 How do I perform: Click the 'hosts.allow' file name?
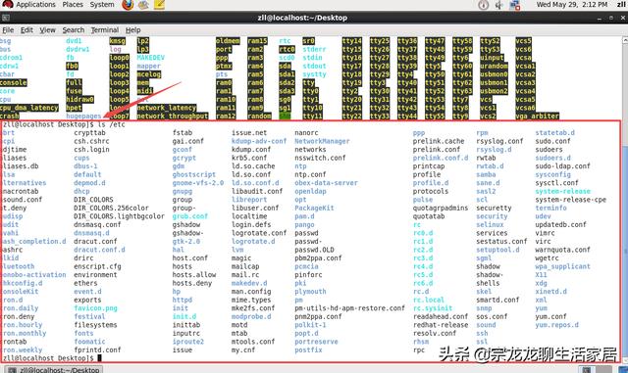194,275
